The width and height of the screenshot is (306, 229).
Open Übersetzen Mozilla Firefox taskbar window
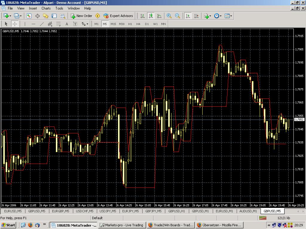tap(220, 225)
